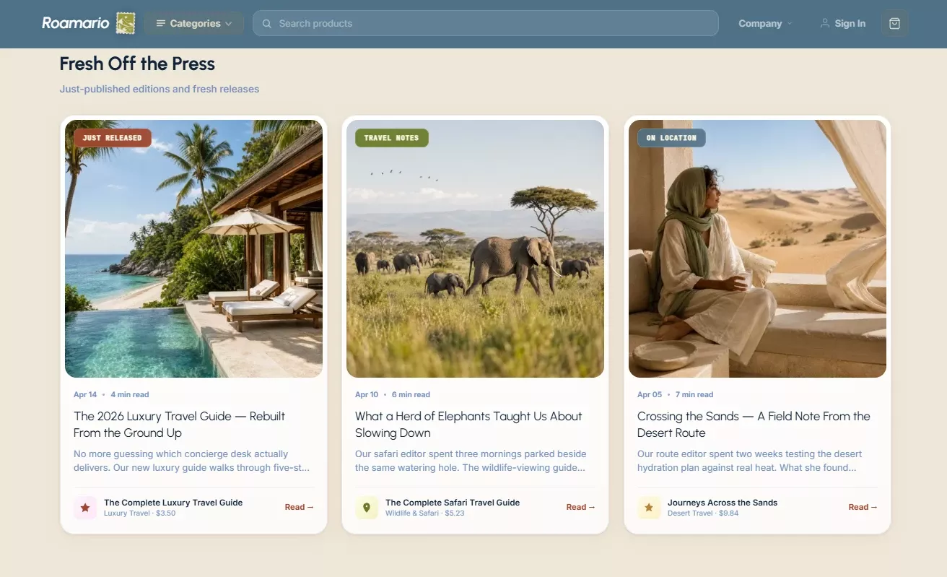Click the search magnifier icon
This screenshot has width=947, height=577.
click(x=266, y=23)
